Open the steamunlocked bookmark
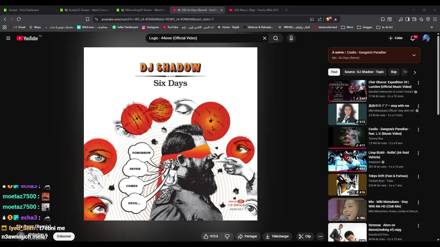The image size is (440, 247). point(325,27)
